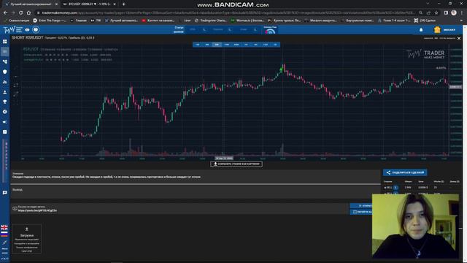Image resolution: width=467 pixels, height=263 pixels.
Task: Open the trophy icon in left sidebar
Action: 5,102
